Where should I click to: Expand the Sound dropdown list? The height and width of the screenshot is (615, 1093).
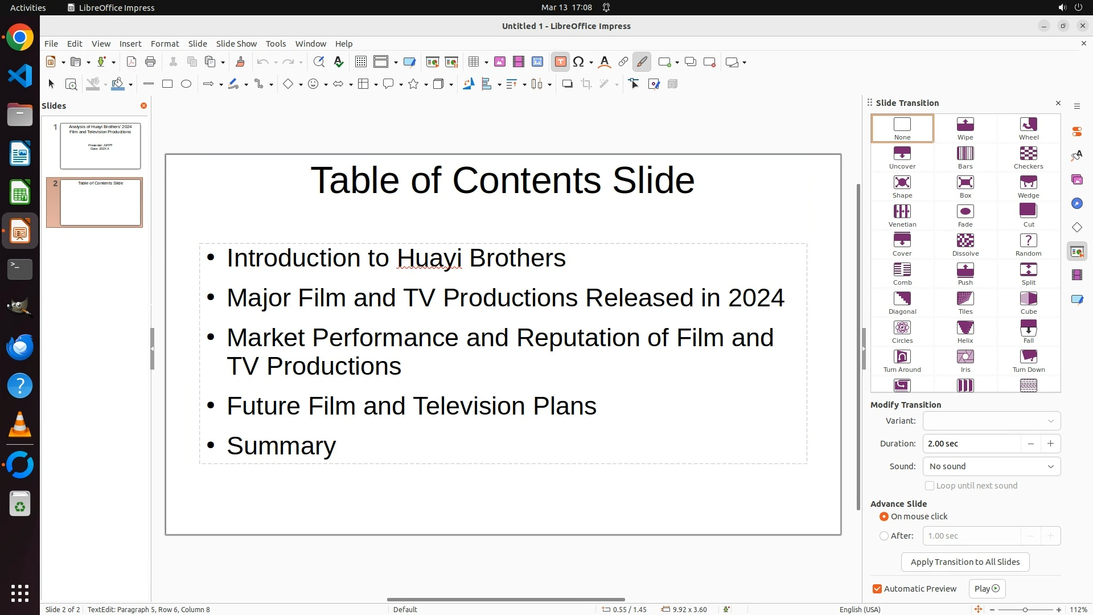[991, 466]
